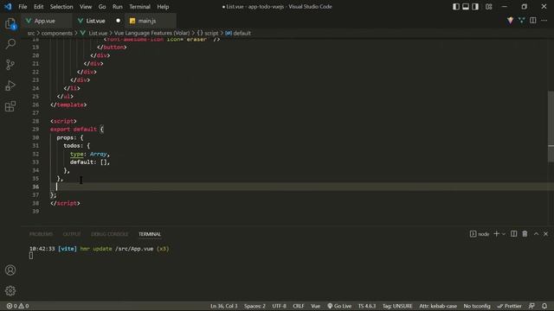Click the editor vertical scrollbar
Screen dimensions: 554x311
pyautogui.click(x=551, y=126)
